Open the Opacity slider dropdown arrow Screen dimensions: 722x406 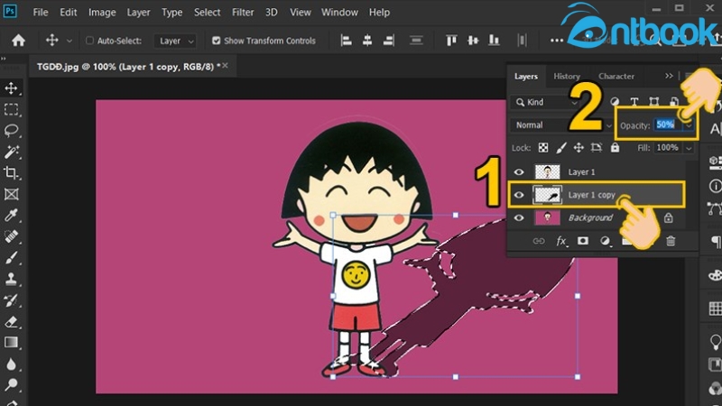coord(689,125)
